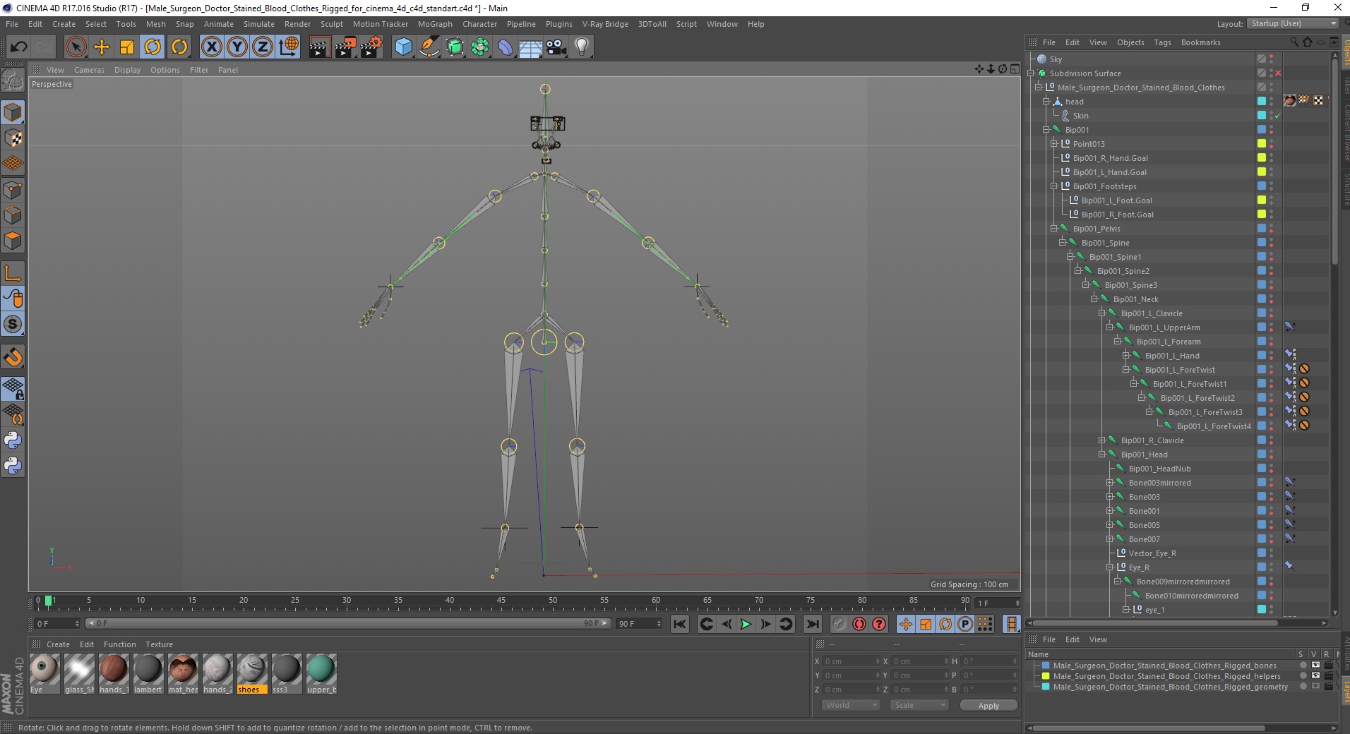Click Render View clapperboard icon

(319, 47)
